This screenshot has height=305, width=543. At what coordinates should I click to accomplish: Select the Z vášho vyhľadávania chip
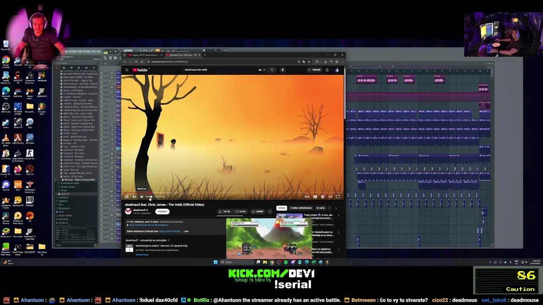pyautogui.click(x=301, y=208)
